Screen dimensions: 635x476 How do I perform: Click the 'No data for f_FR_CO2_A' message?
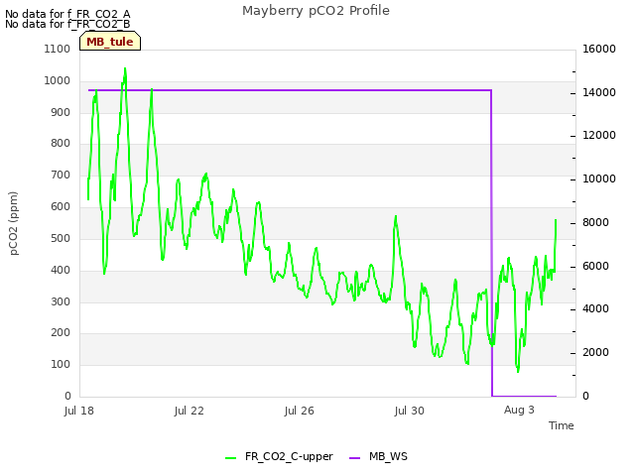[67, 14]
